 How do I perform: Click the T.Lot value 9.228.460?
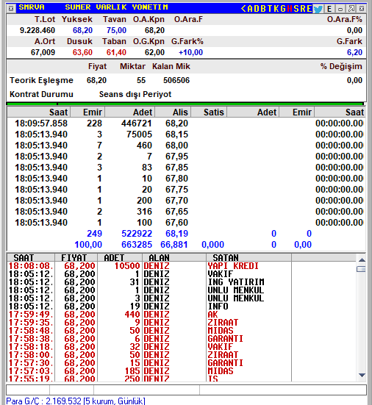pos(37,30)
